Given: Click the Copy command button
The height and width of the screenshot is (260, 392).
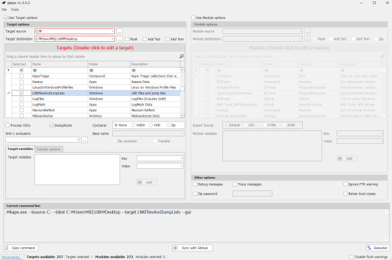Looking at the screenshot, I should coord(21,248).
